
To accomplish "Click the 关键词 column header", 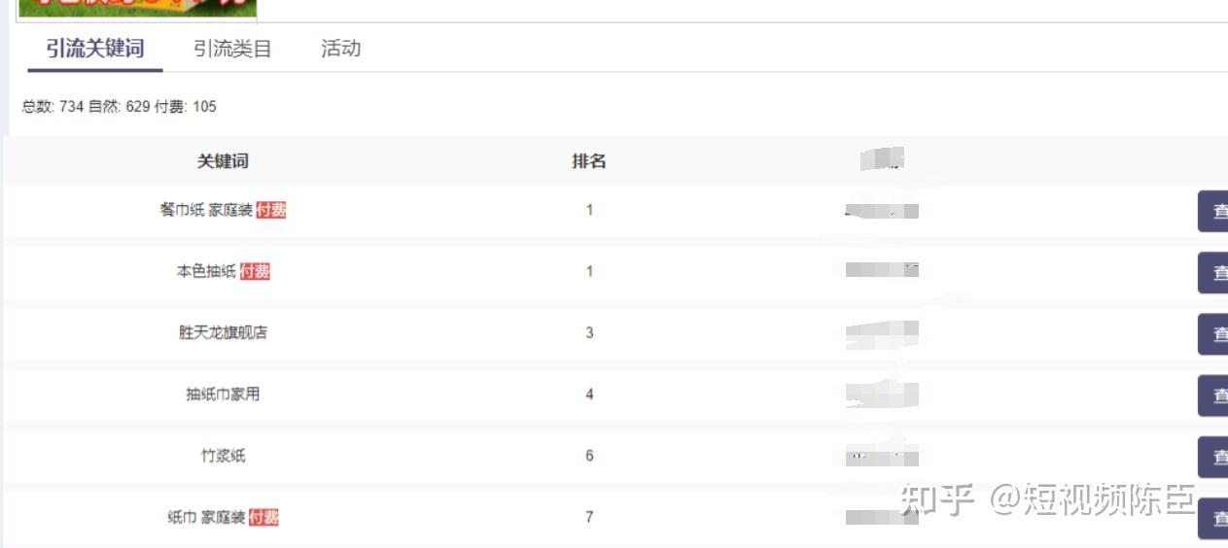I will [223, 161].
